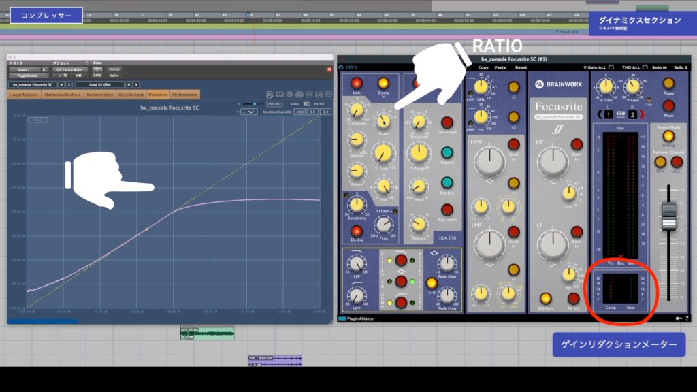697x392 pixels.
Task: Click Copy in bx_console toolbar
Action: [x=483, y=67]
